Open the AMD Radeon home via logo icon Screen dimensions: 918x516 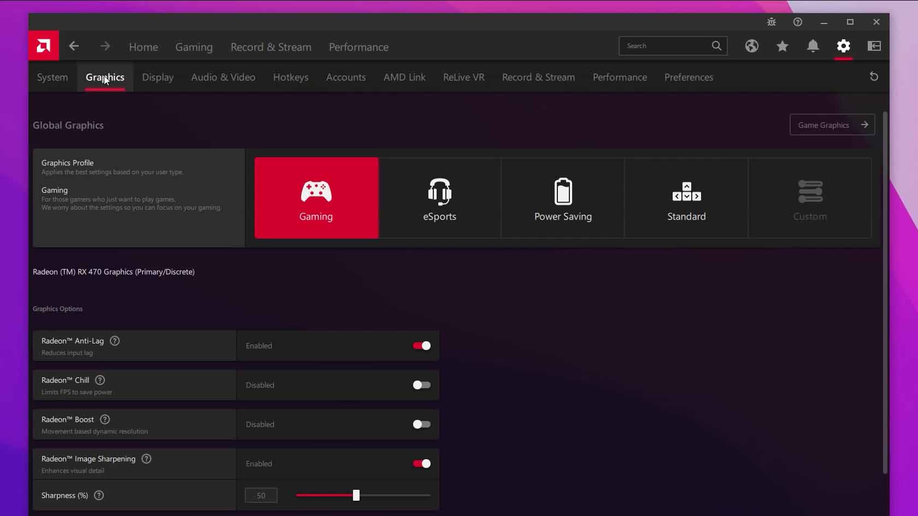click(43, 46)
